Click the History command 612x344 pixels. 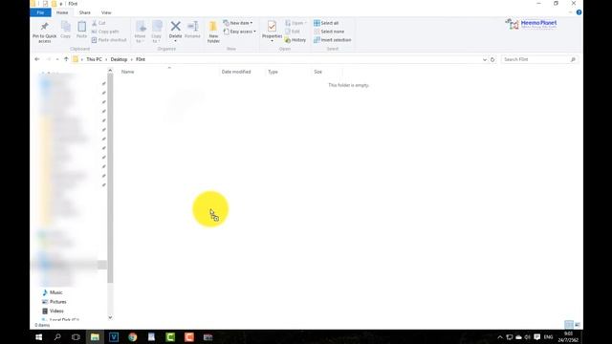(295, 40)
